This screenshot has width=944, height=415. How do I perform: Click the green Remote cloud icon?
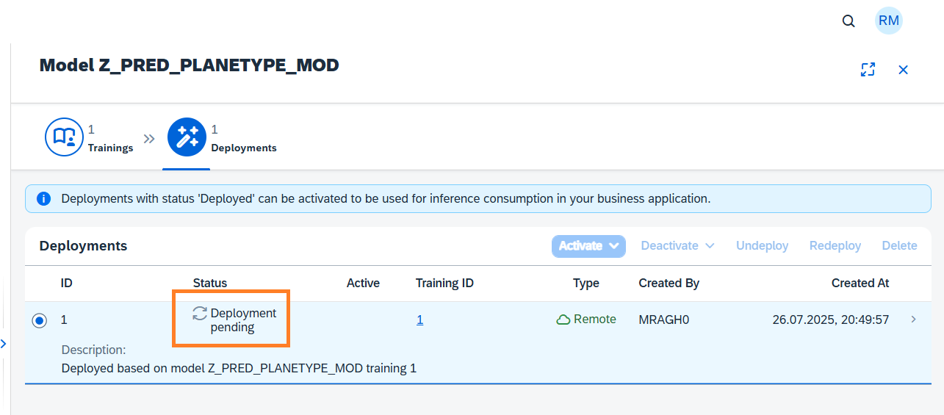point(563,320)
